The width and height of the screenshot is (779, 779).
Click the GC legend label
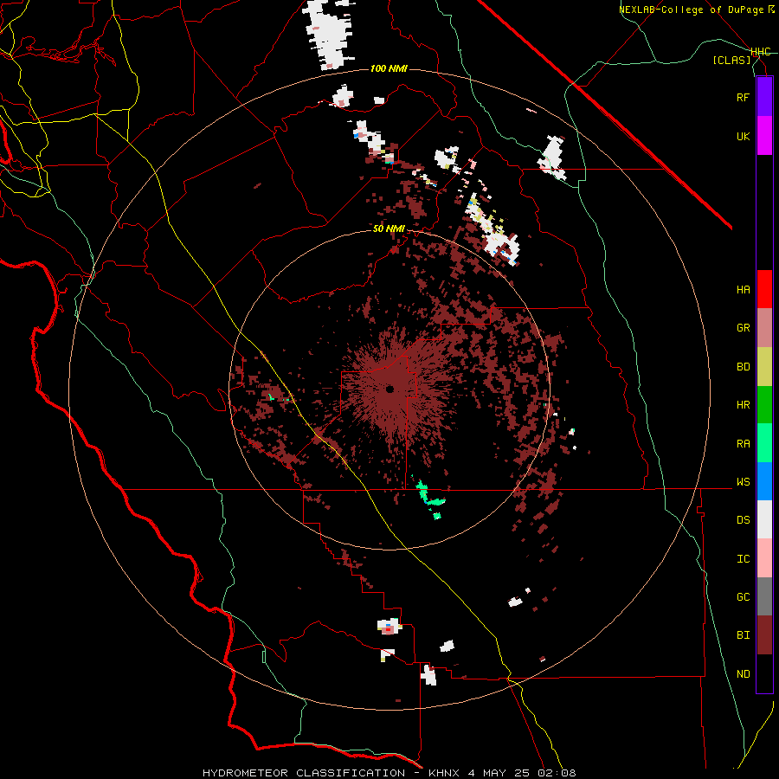tap(743, 596)
